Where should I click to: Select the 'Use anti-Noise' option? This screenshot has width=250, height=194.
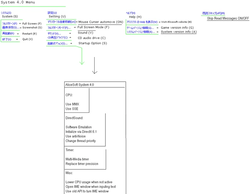pos(75,136)
